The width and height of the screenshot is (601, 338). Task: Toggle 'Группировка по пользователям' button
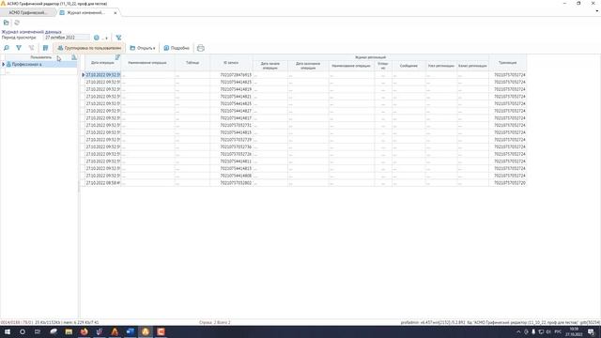tap(89, 48)
